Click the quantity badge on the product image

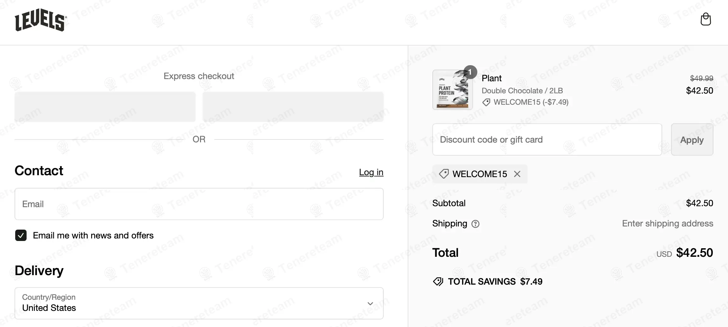pyautogui.click(x=470, y=72)
